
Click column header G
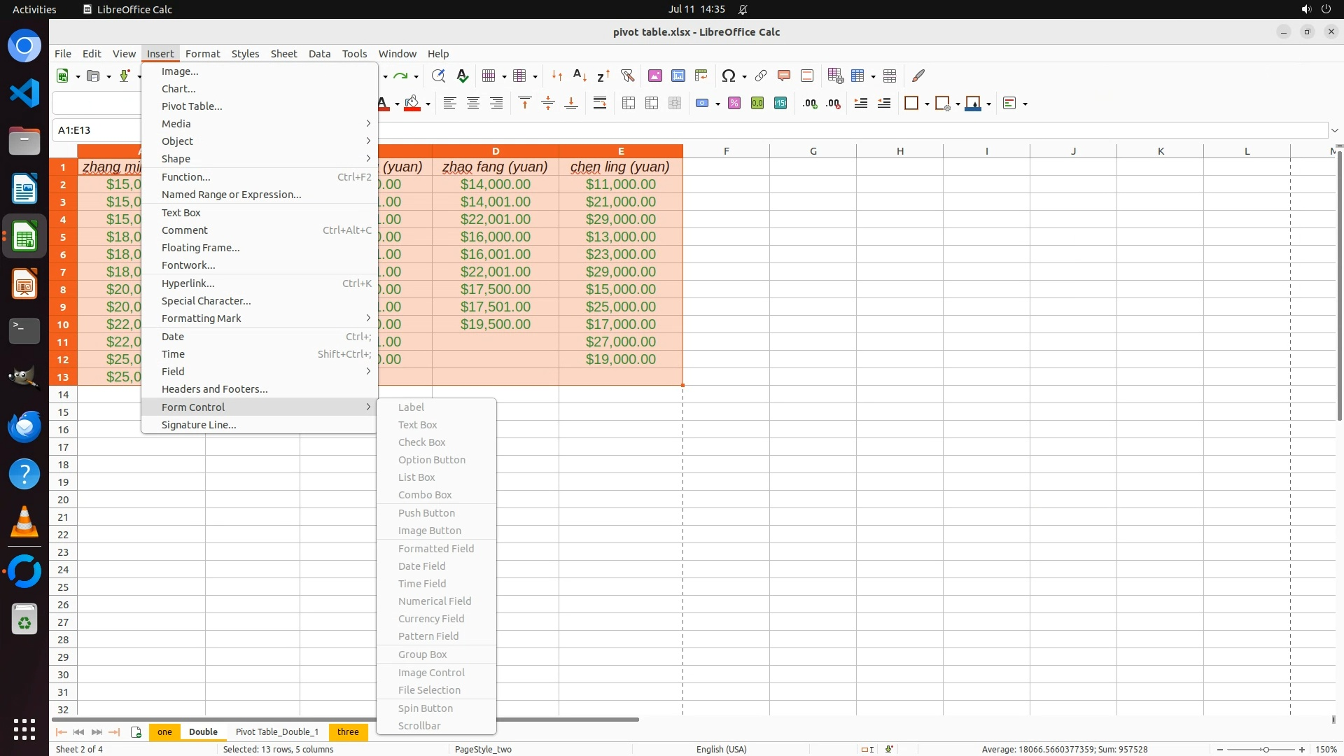pos(813,151)
